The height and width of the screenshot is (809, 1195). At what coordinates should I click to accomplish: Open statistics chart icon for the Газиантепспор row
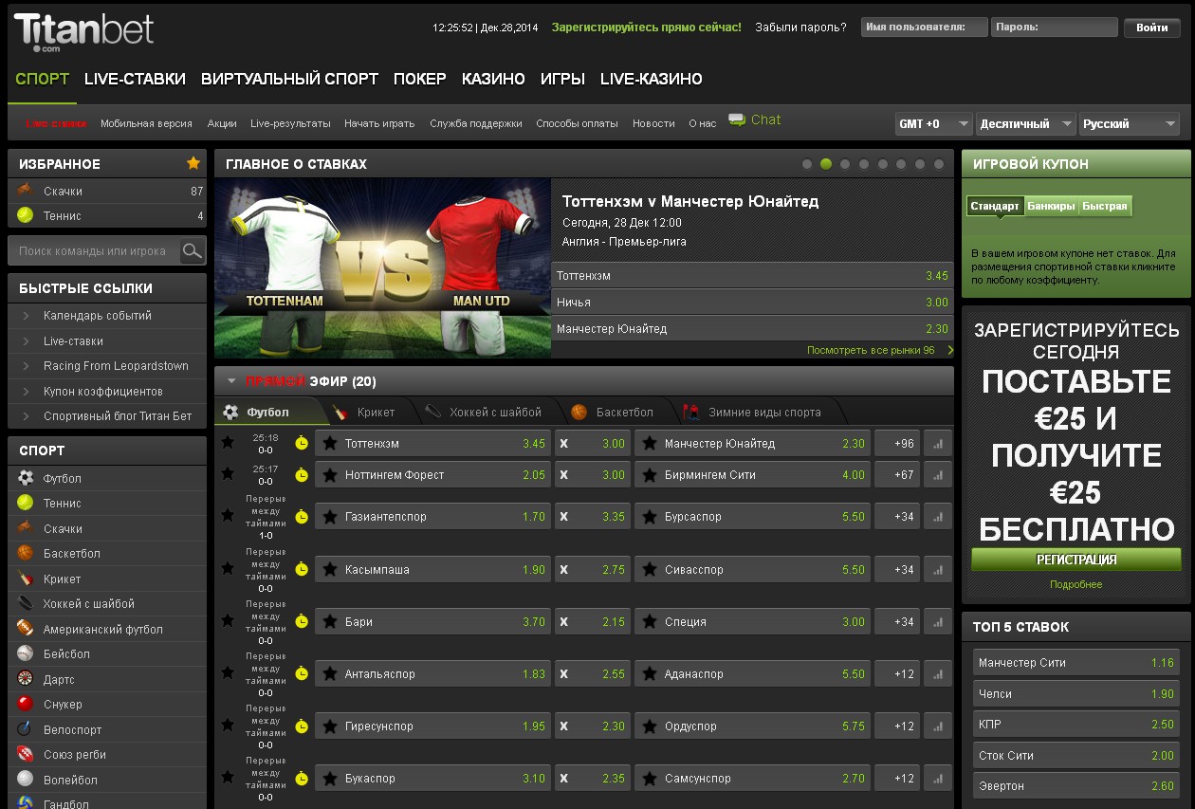pyautogui.click(x=939, y=517)
